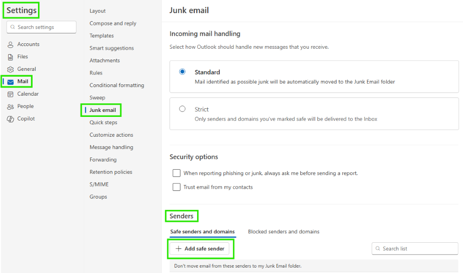
Task: Open the Forwarding settings
Action: click(103, 159)
